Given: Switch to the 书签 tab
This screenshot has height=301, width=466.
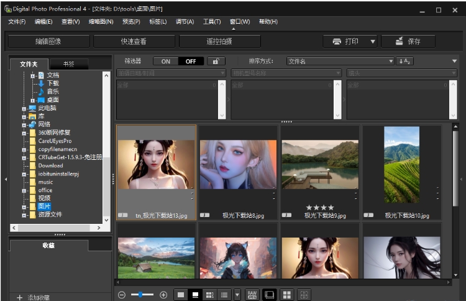Looking at the screenshot, I should 69,64.
